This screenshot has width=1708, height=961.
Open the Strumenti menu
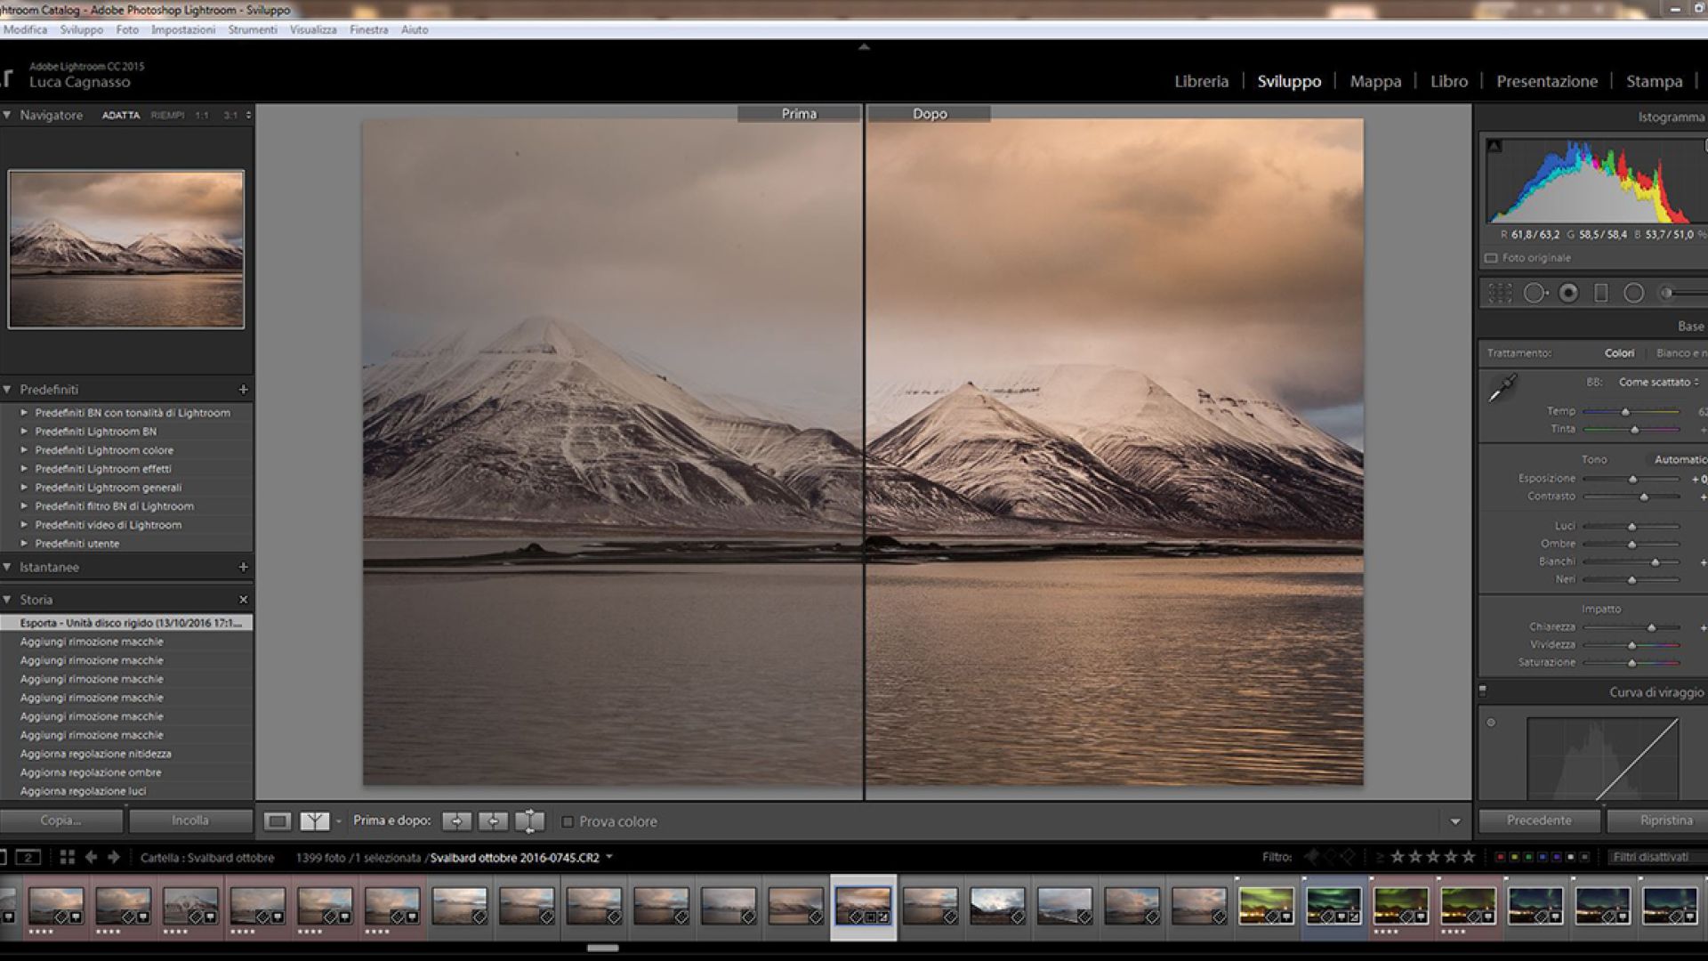point(253,29)
